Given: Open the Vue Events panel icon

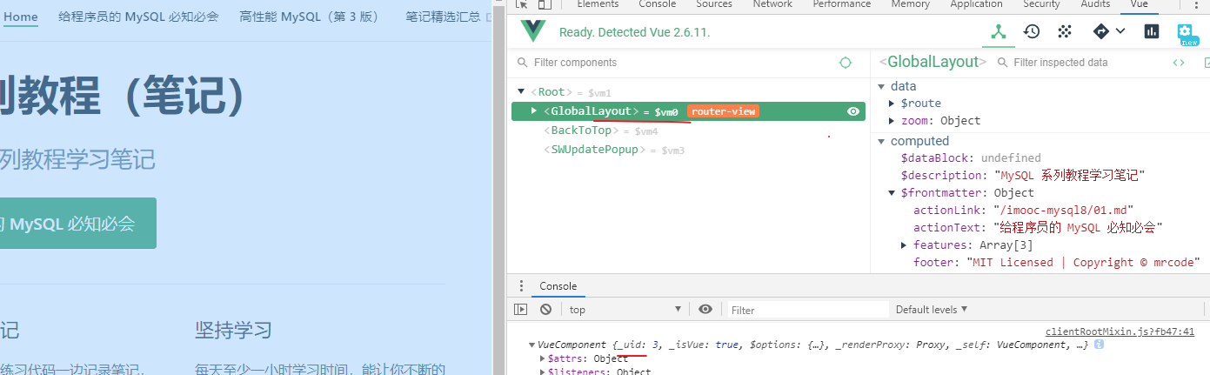Looking at the screenshot, I should pos(1064,32).
